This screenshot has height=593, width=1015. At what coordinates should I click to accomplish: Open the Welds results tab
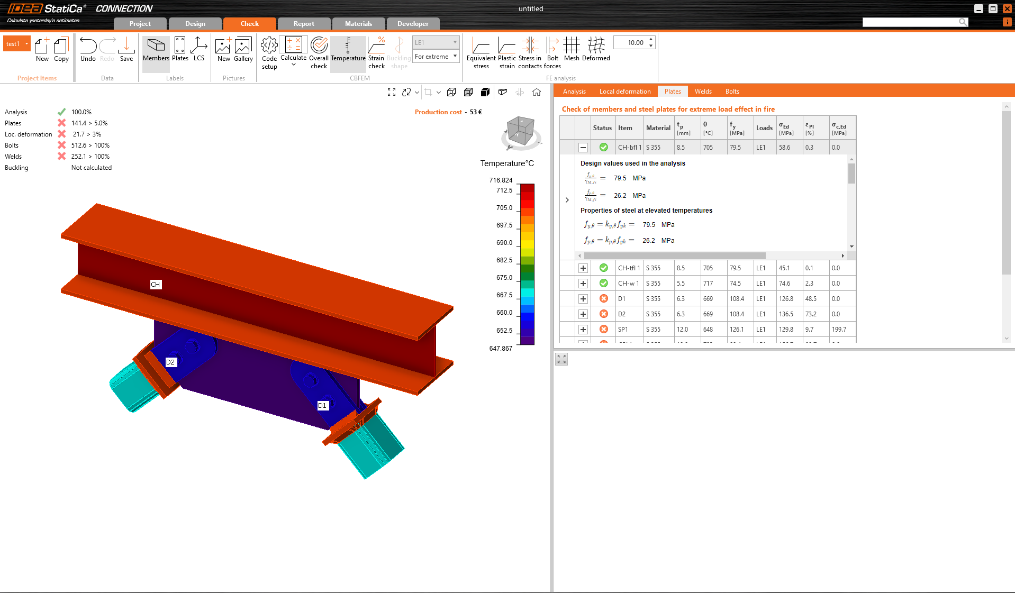[x=703, y=92]
